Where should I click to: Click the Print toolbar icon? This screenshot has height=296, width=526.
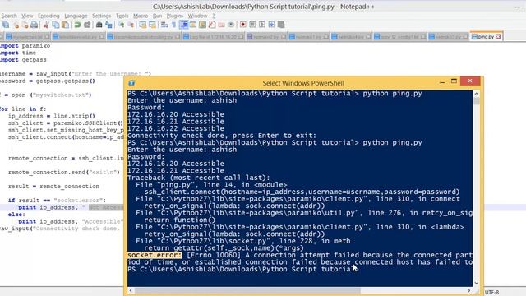(x=35, y=25)
